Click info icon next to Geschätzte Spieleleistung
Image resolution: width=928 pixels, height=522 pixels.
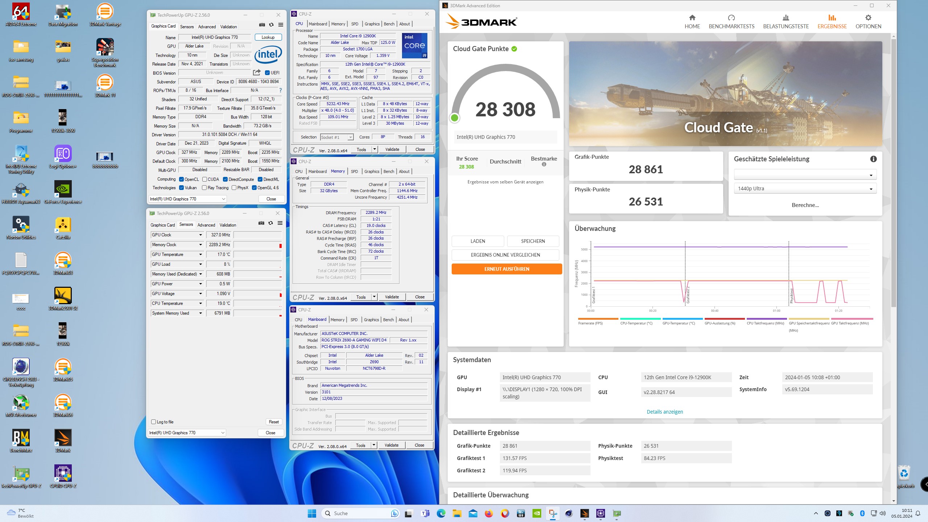[x=874, y=159]
